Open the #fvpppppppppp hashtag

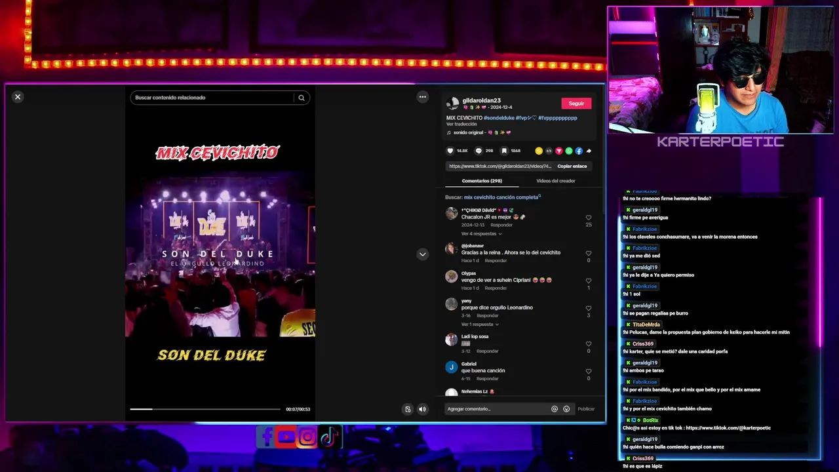point(558,118)
